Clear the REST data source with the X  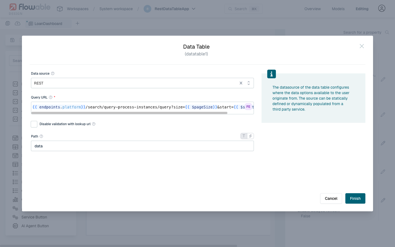[x=241, y=83]
